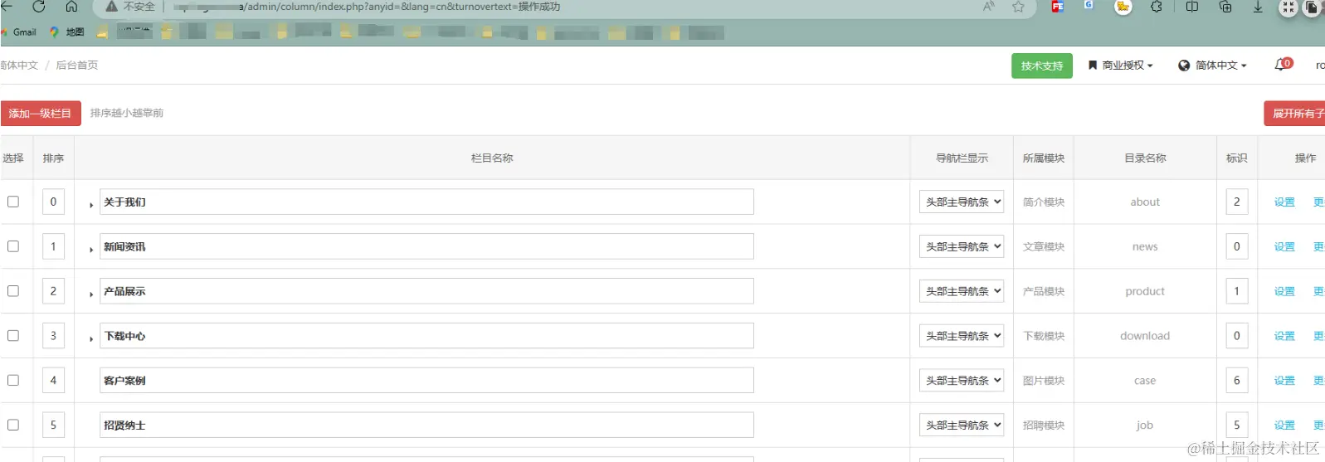Click the 关于我们 column name field
This screenshot has height=462, width=1325.
pyautogui.click(x=426, y=202)
